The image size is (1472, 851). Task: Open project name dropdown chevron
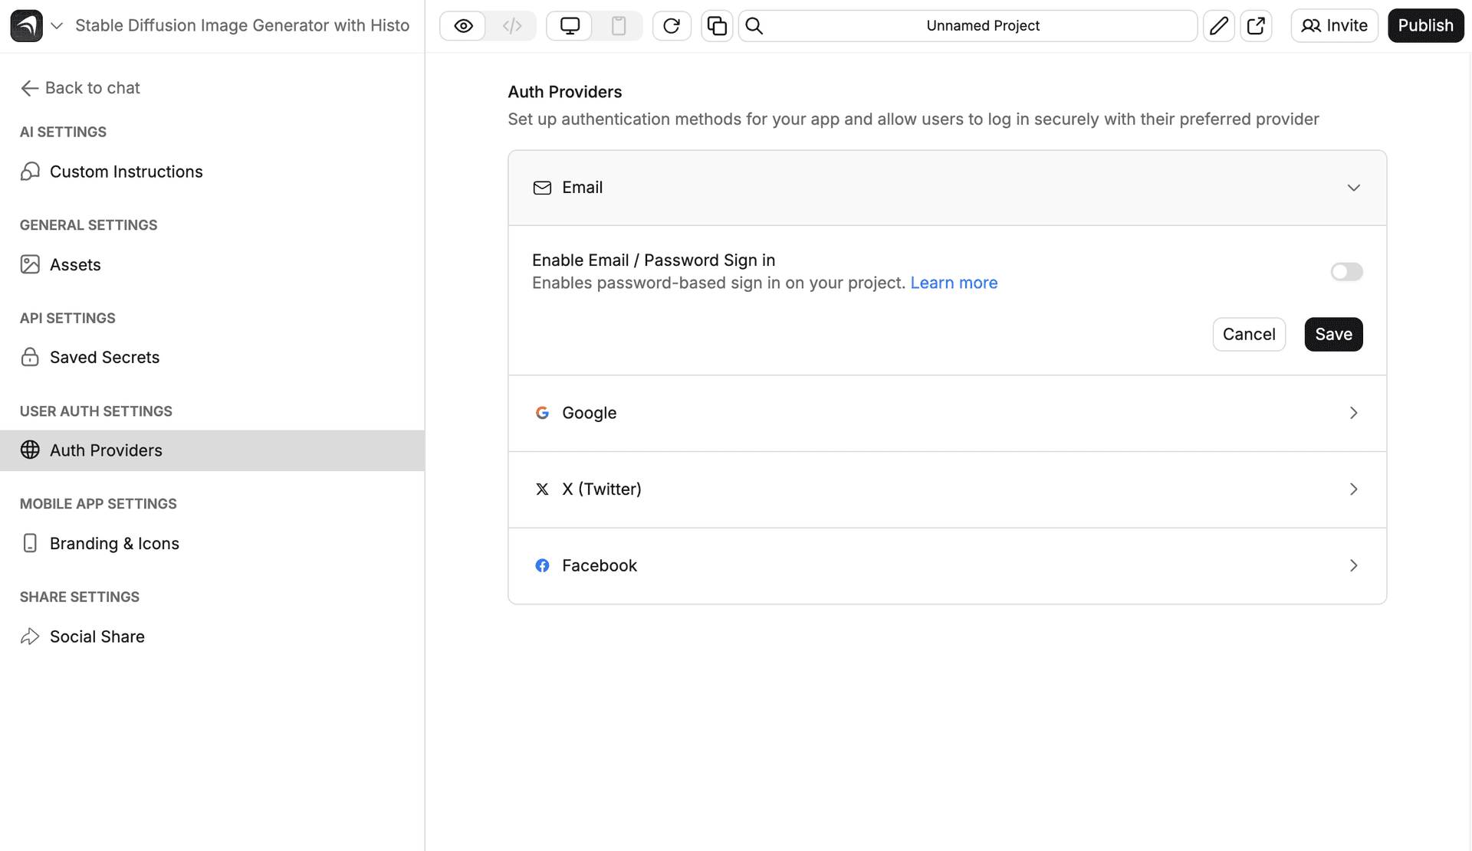[x=57, y=26]
